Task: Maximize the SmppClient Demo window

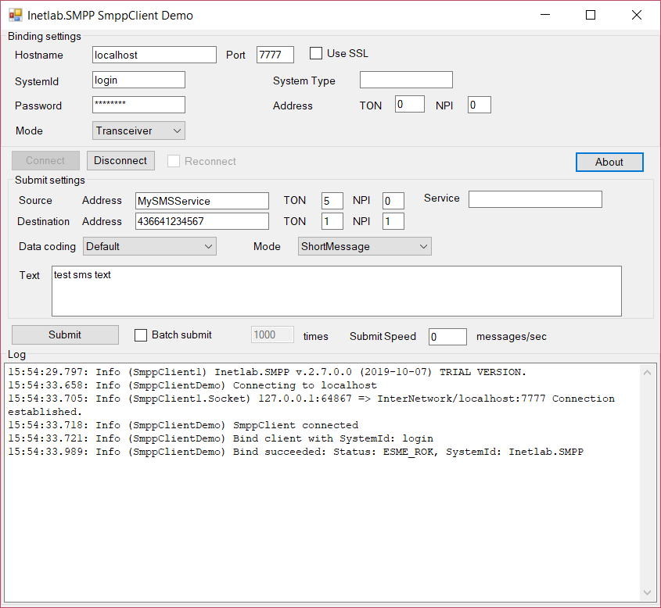Action: coord(591,15)
